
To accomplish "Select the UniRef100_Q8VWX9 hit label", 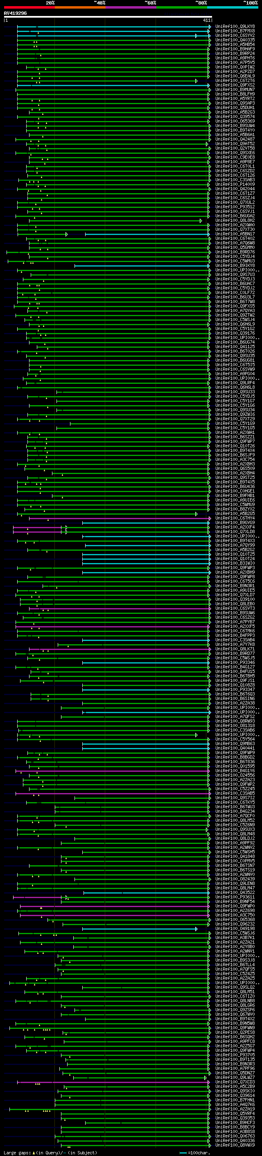I will coord(235,1145).
